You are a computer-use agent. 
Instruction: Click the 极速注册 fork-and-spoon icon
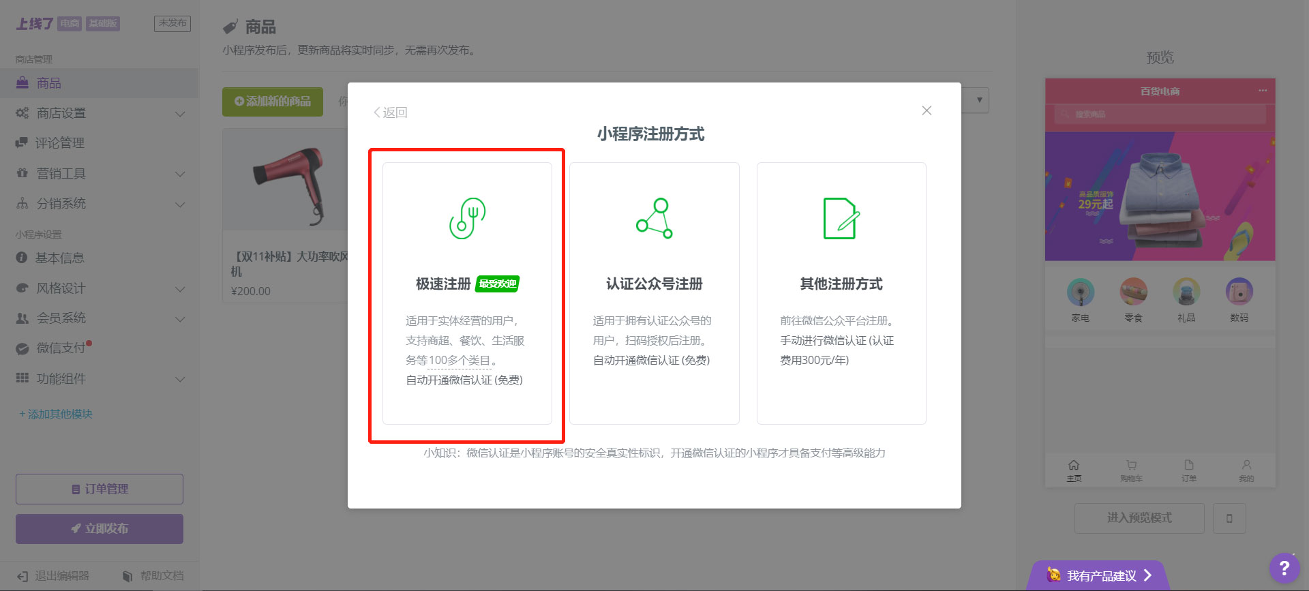467,218
